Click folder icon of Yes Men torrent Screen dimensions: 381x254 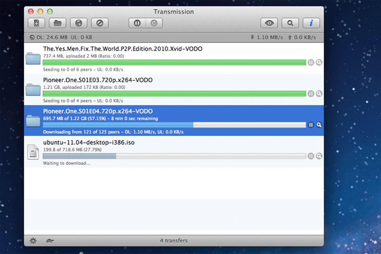pos(33,58)
